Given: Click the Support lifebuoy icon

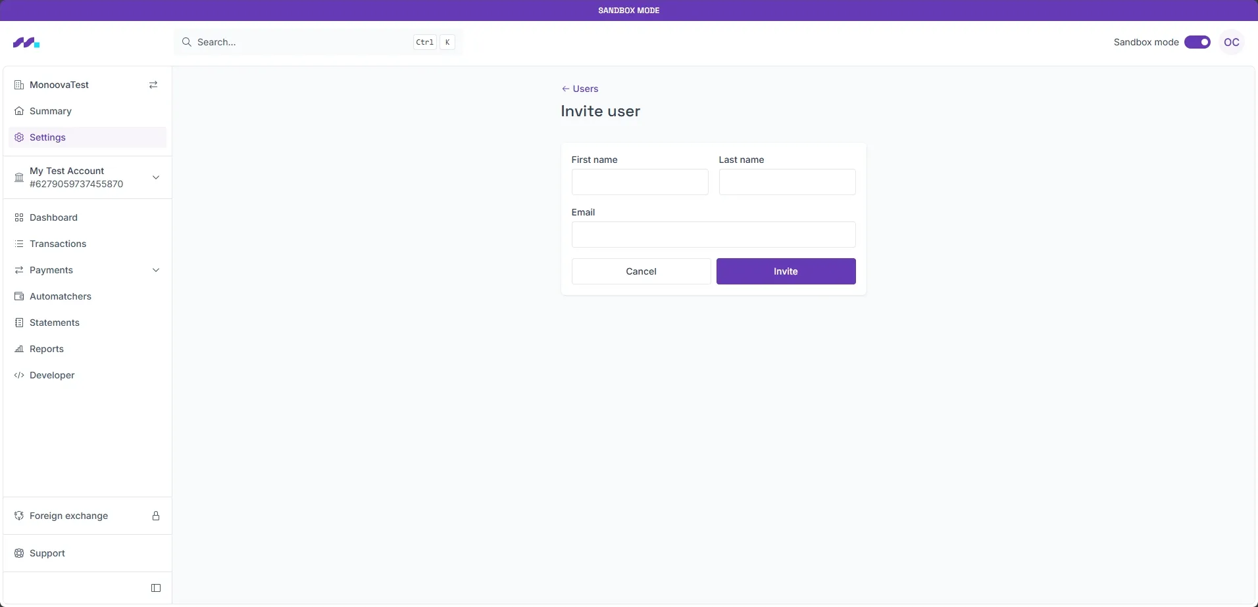Looking at the screenshot, I should pos(19,553).
